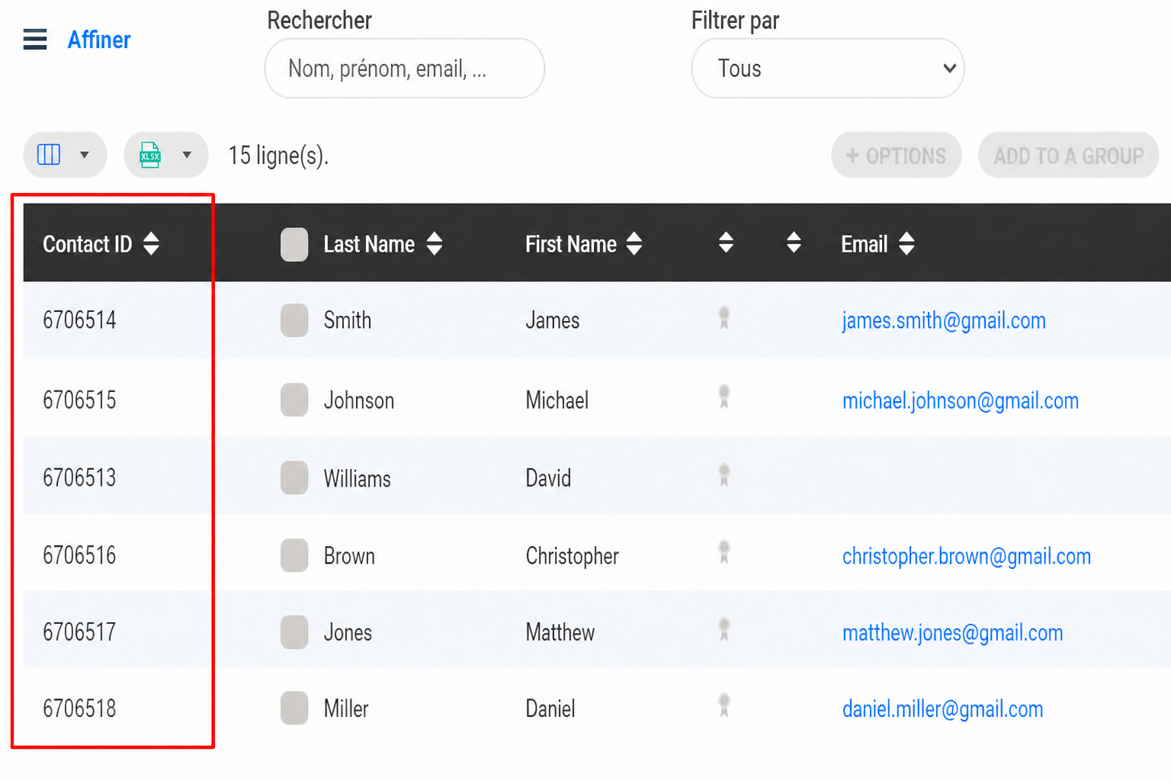This screenshot has height=781, width=1171.
Task: Click the 15 ligne(s). row count text
Action: tap(278, 156)
